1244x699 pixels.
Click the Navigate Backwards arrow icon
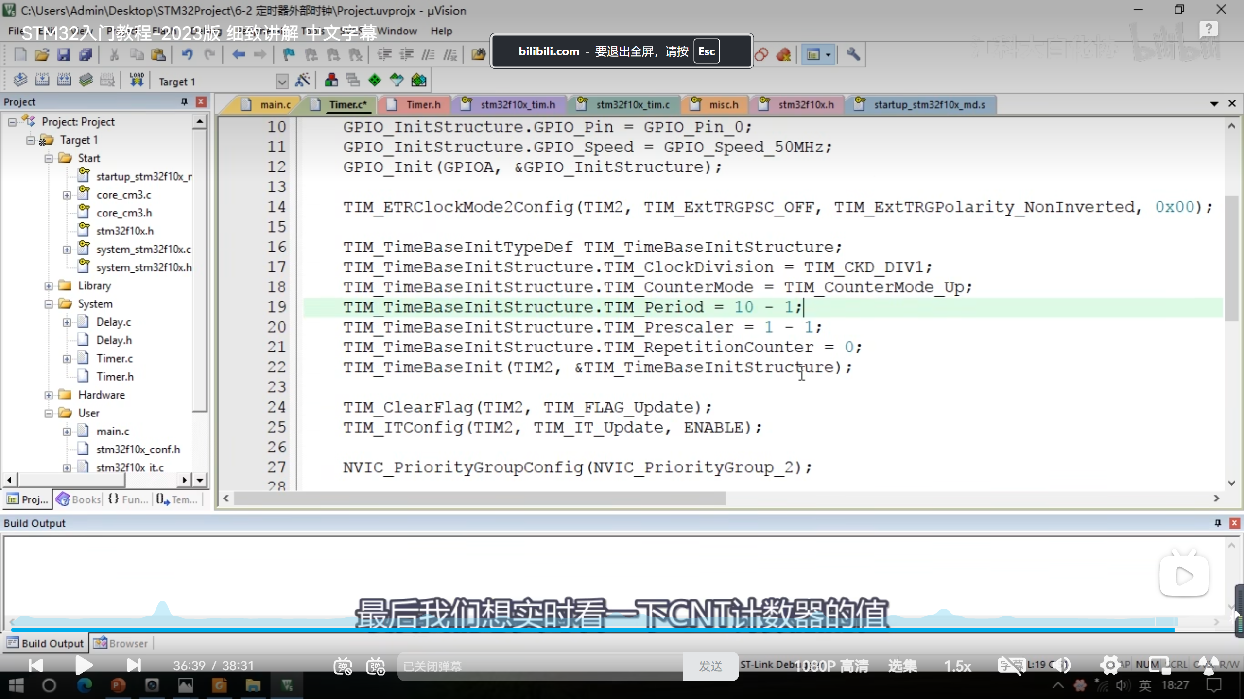[x=238, y=54]
